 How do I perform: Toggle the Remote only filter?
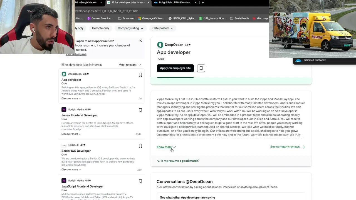click(x=100, y=28)
